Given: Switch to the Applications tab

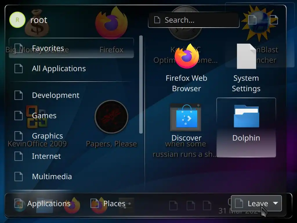Looking at the screenshot, I should click(x=42, y=204).
